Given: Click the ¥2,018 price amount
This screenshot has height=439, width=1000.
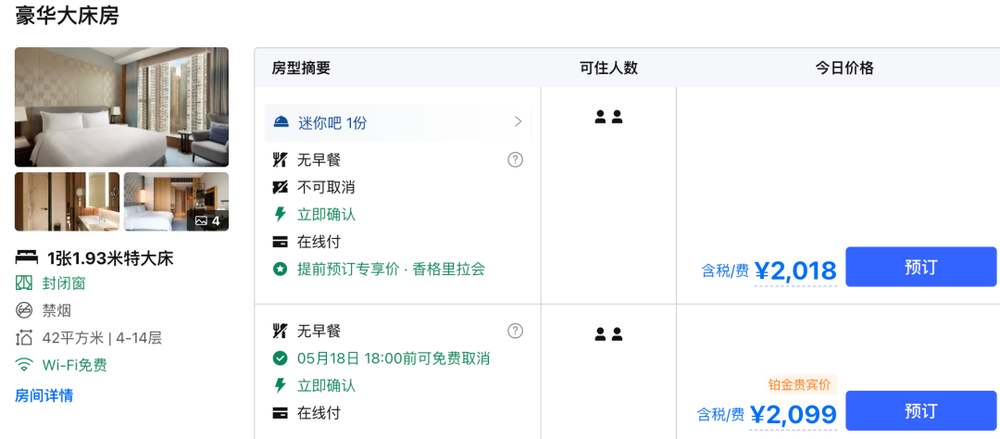Looking at the screenshot, I should 795,270.
